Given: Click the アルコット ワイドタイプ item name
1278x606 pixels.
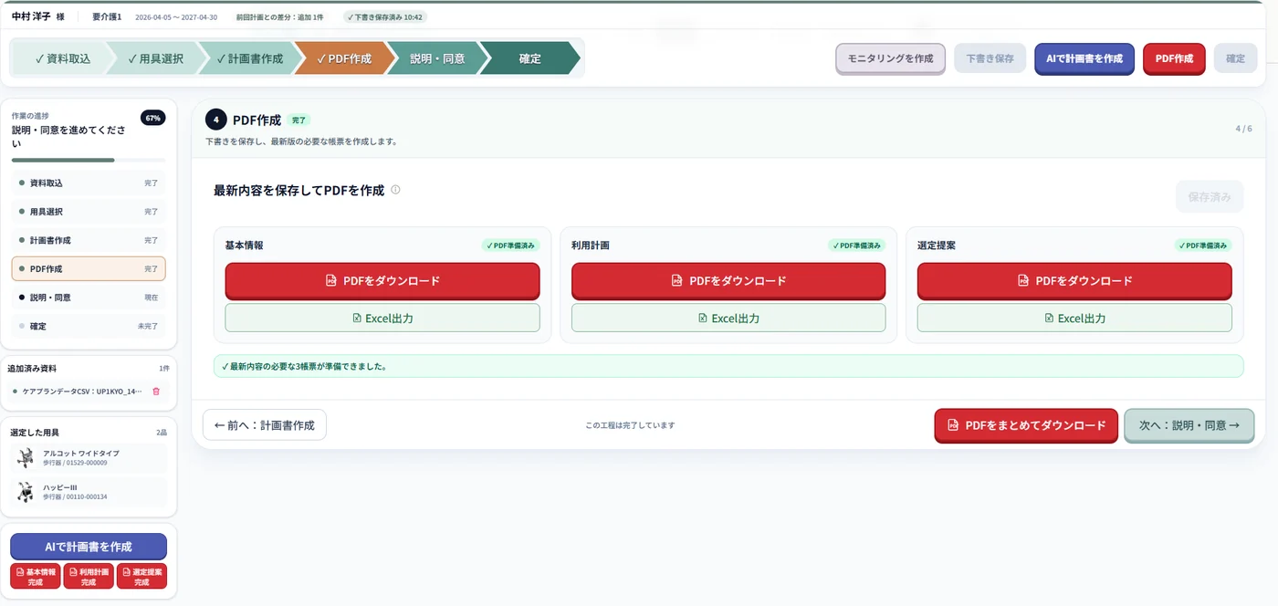Looking at the screenshot, I should (x=81, y=453).
